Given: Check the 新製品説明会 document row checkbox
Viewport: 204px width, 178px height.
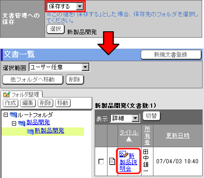Looking at the screenshot, I should pos(101,161).
